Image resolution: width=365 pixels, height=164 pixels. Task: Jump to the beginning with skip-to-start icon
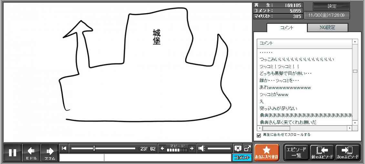64,148
